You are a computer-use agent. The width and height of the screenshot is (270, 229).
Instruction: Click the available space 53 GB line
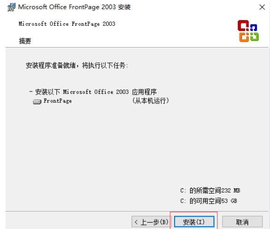coord(209,201)
